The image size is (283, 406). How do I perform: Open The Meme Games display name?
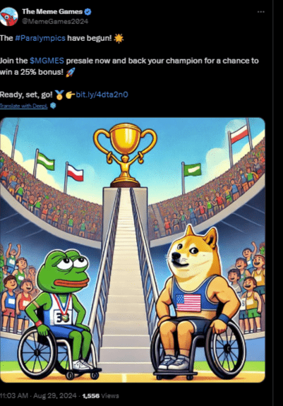click(x=52, y=11)
